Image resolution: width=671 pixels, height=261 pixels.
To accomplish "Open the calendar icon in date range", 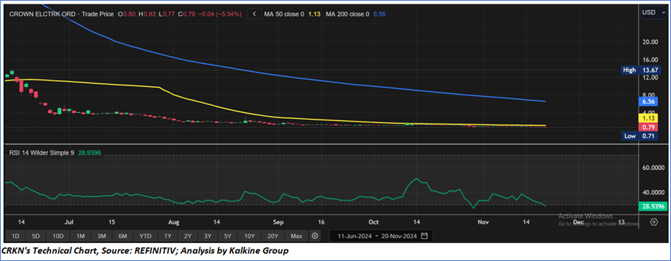I will click(x=424, y=236).
